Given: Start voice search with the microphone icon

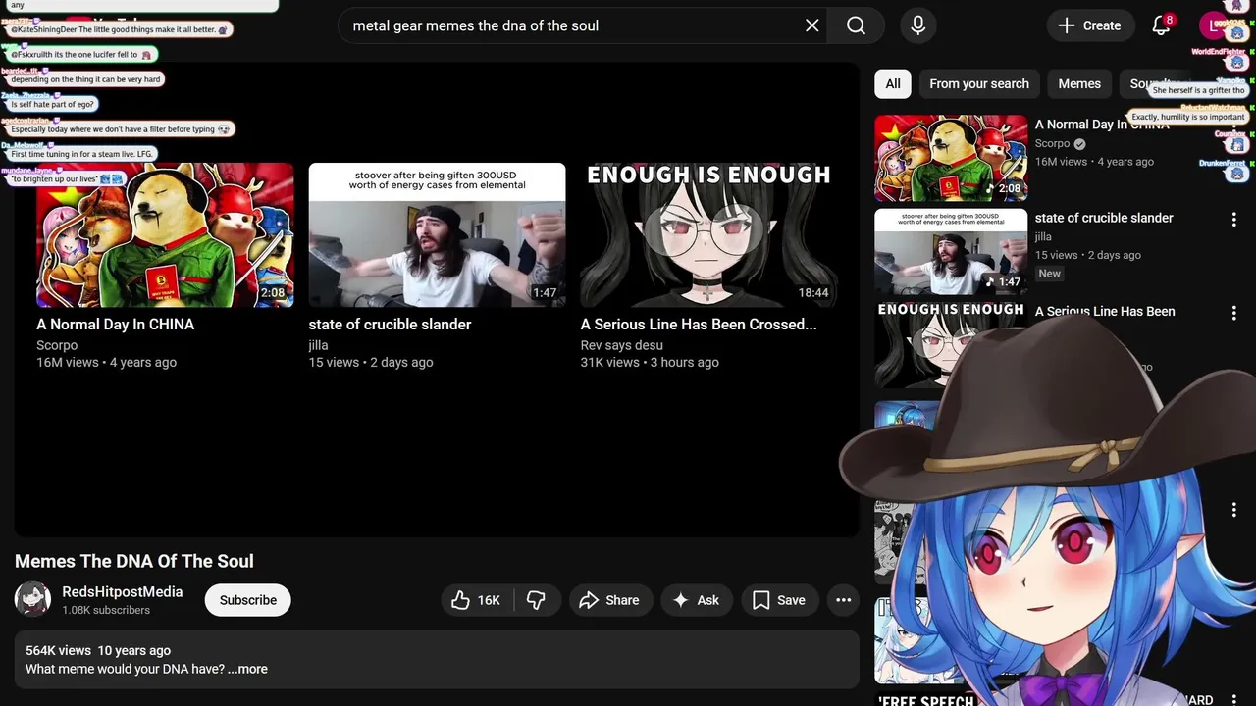Looking at the screenshot, I should click(x=917, y=25).
